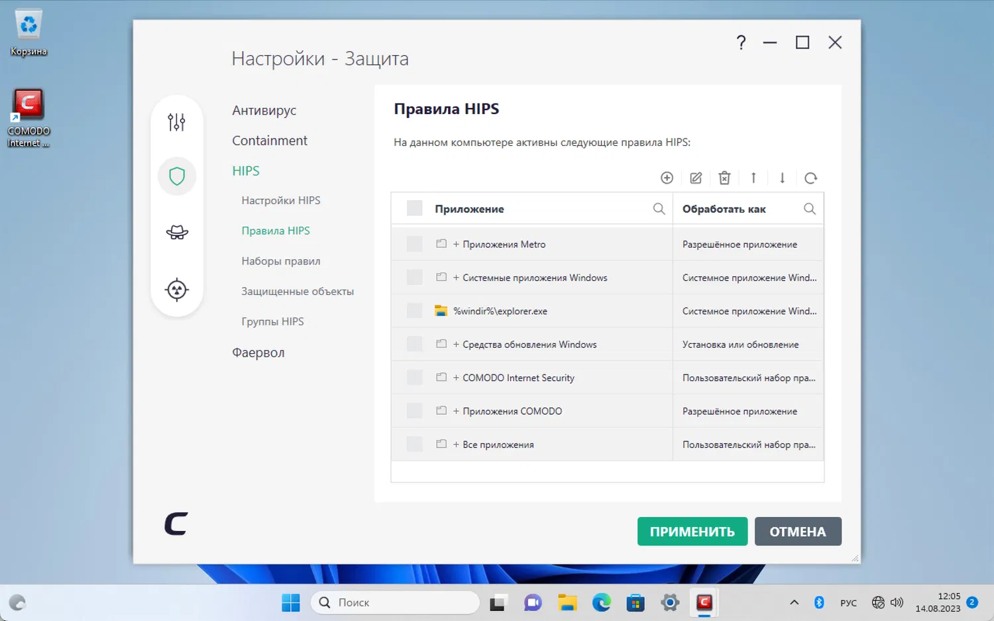This screenshot has width=994, height=621.
Task: Open the Группы HIPS page
Action: [272, 321]
